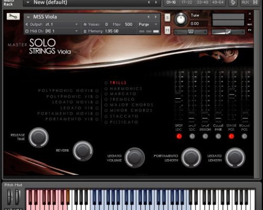Open the Output st.1 dropdown
The height and width of the screenshot is (210, 263).
(77, 24)
